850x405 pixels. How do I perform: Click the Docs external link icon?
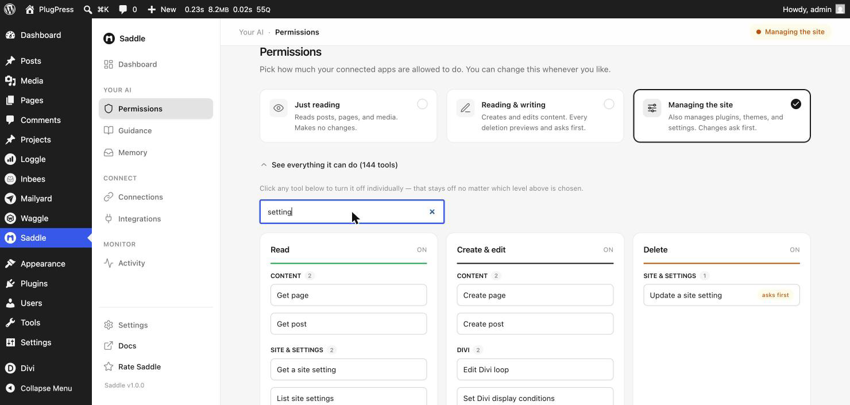[109, 346]
